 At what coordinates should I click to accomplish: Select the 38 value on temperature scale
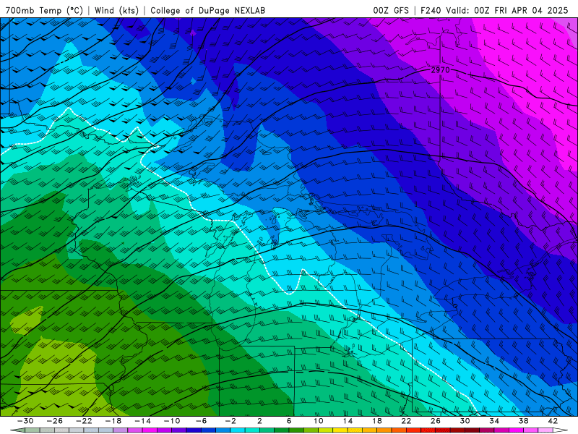523,421
